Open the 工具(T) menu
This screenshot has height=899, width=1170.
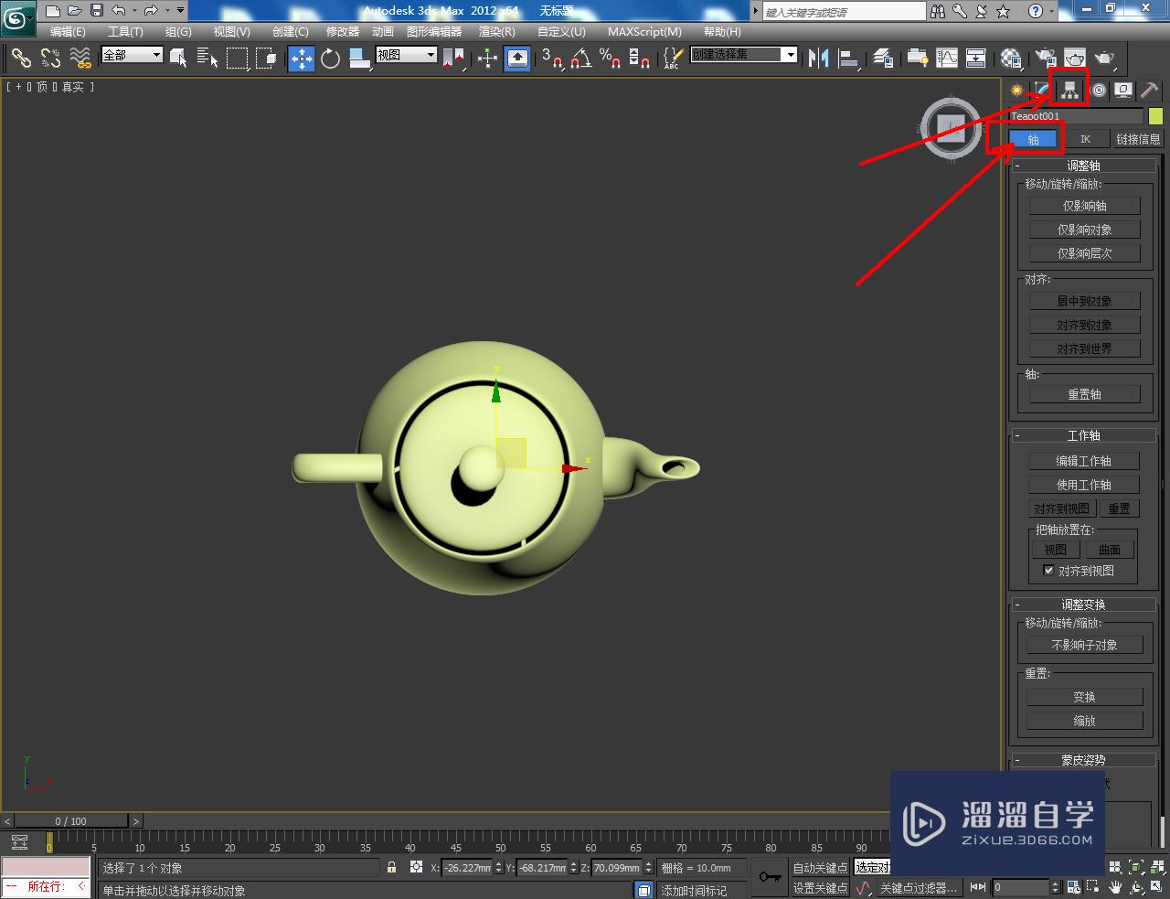[x=125, y=32]
